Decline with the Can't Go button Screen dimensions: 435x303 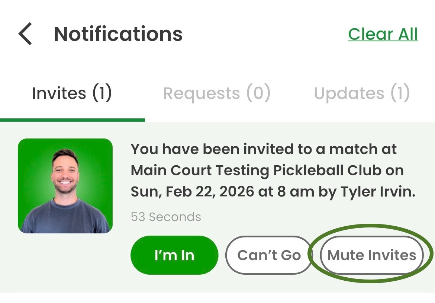pyautogui.click(x=269, y=255)
